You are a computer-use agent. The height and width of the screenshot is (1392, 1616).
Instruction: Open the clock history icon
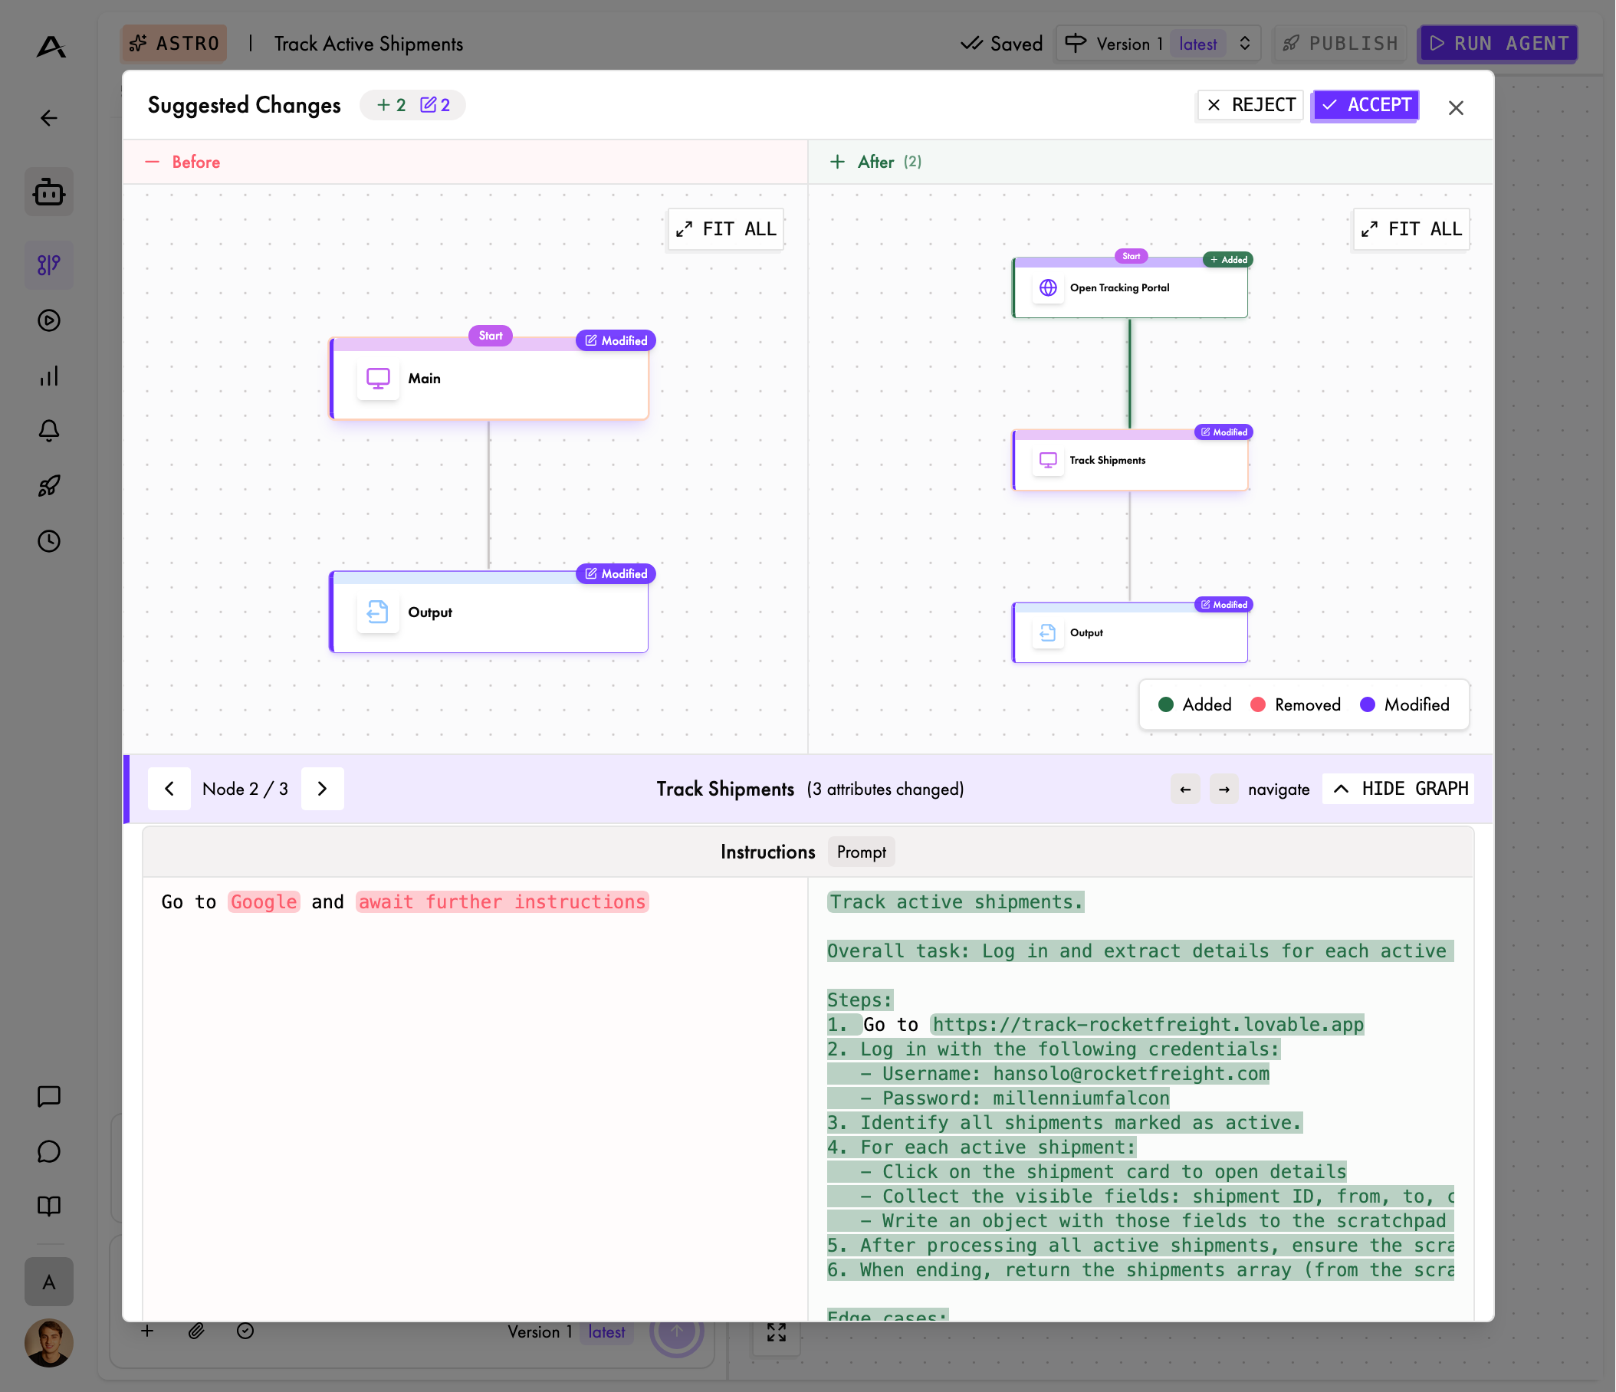(x=48, y=541)
